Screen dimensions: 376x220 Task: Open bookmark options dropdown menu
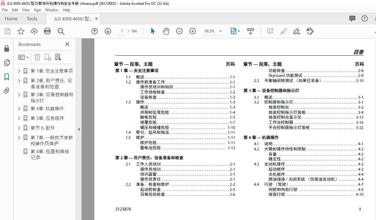(x=24, y=57)
